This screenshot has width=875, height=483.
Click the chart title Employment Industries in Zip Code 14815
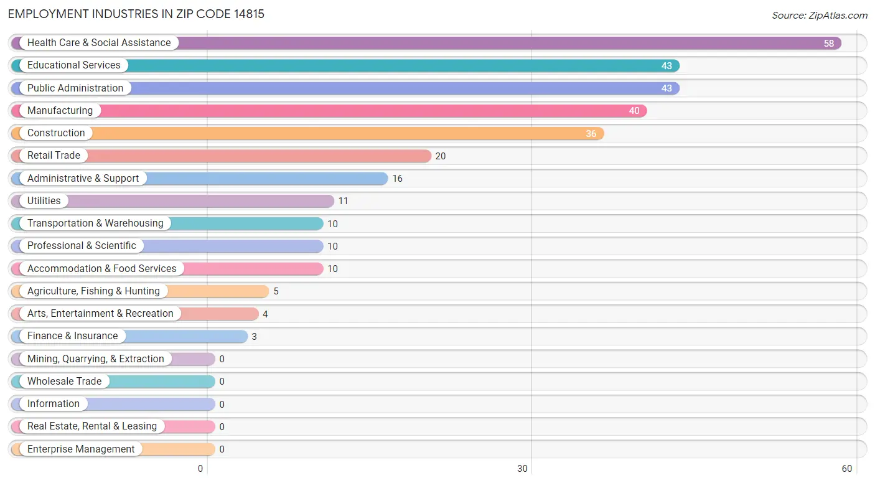click(x=136, y=14)
